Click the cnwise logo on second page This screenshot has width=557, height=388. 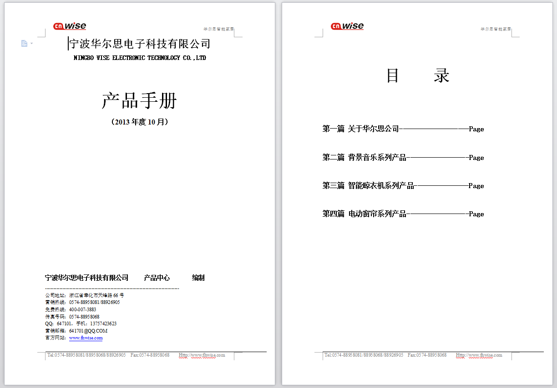pyautogui.click(x=347, y=26)
